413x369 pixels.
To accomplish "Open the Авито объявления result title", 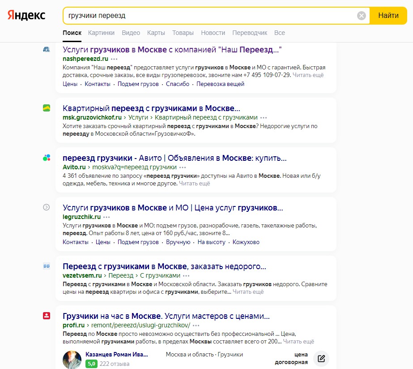I will (175, 158).
